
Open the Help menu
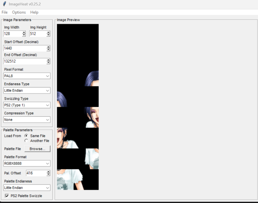(x=34, y=12)
